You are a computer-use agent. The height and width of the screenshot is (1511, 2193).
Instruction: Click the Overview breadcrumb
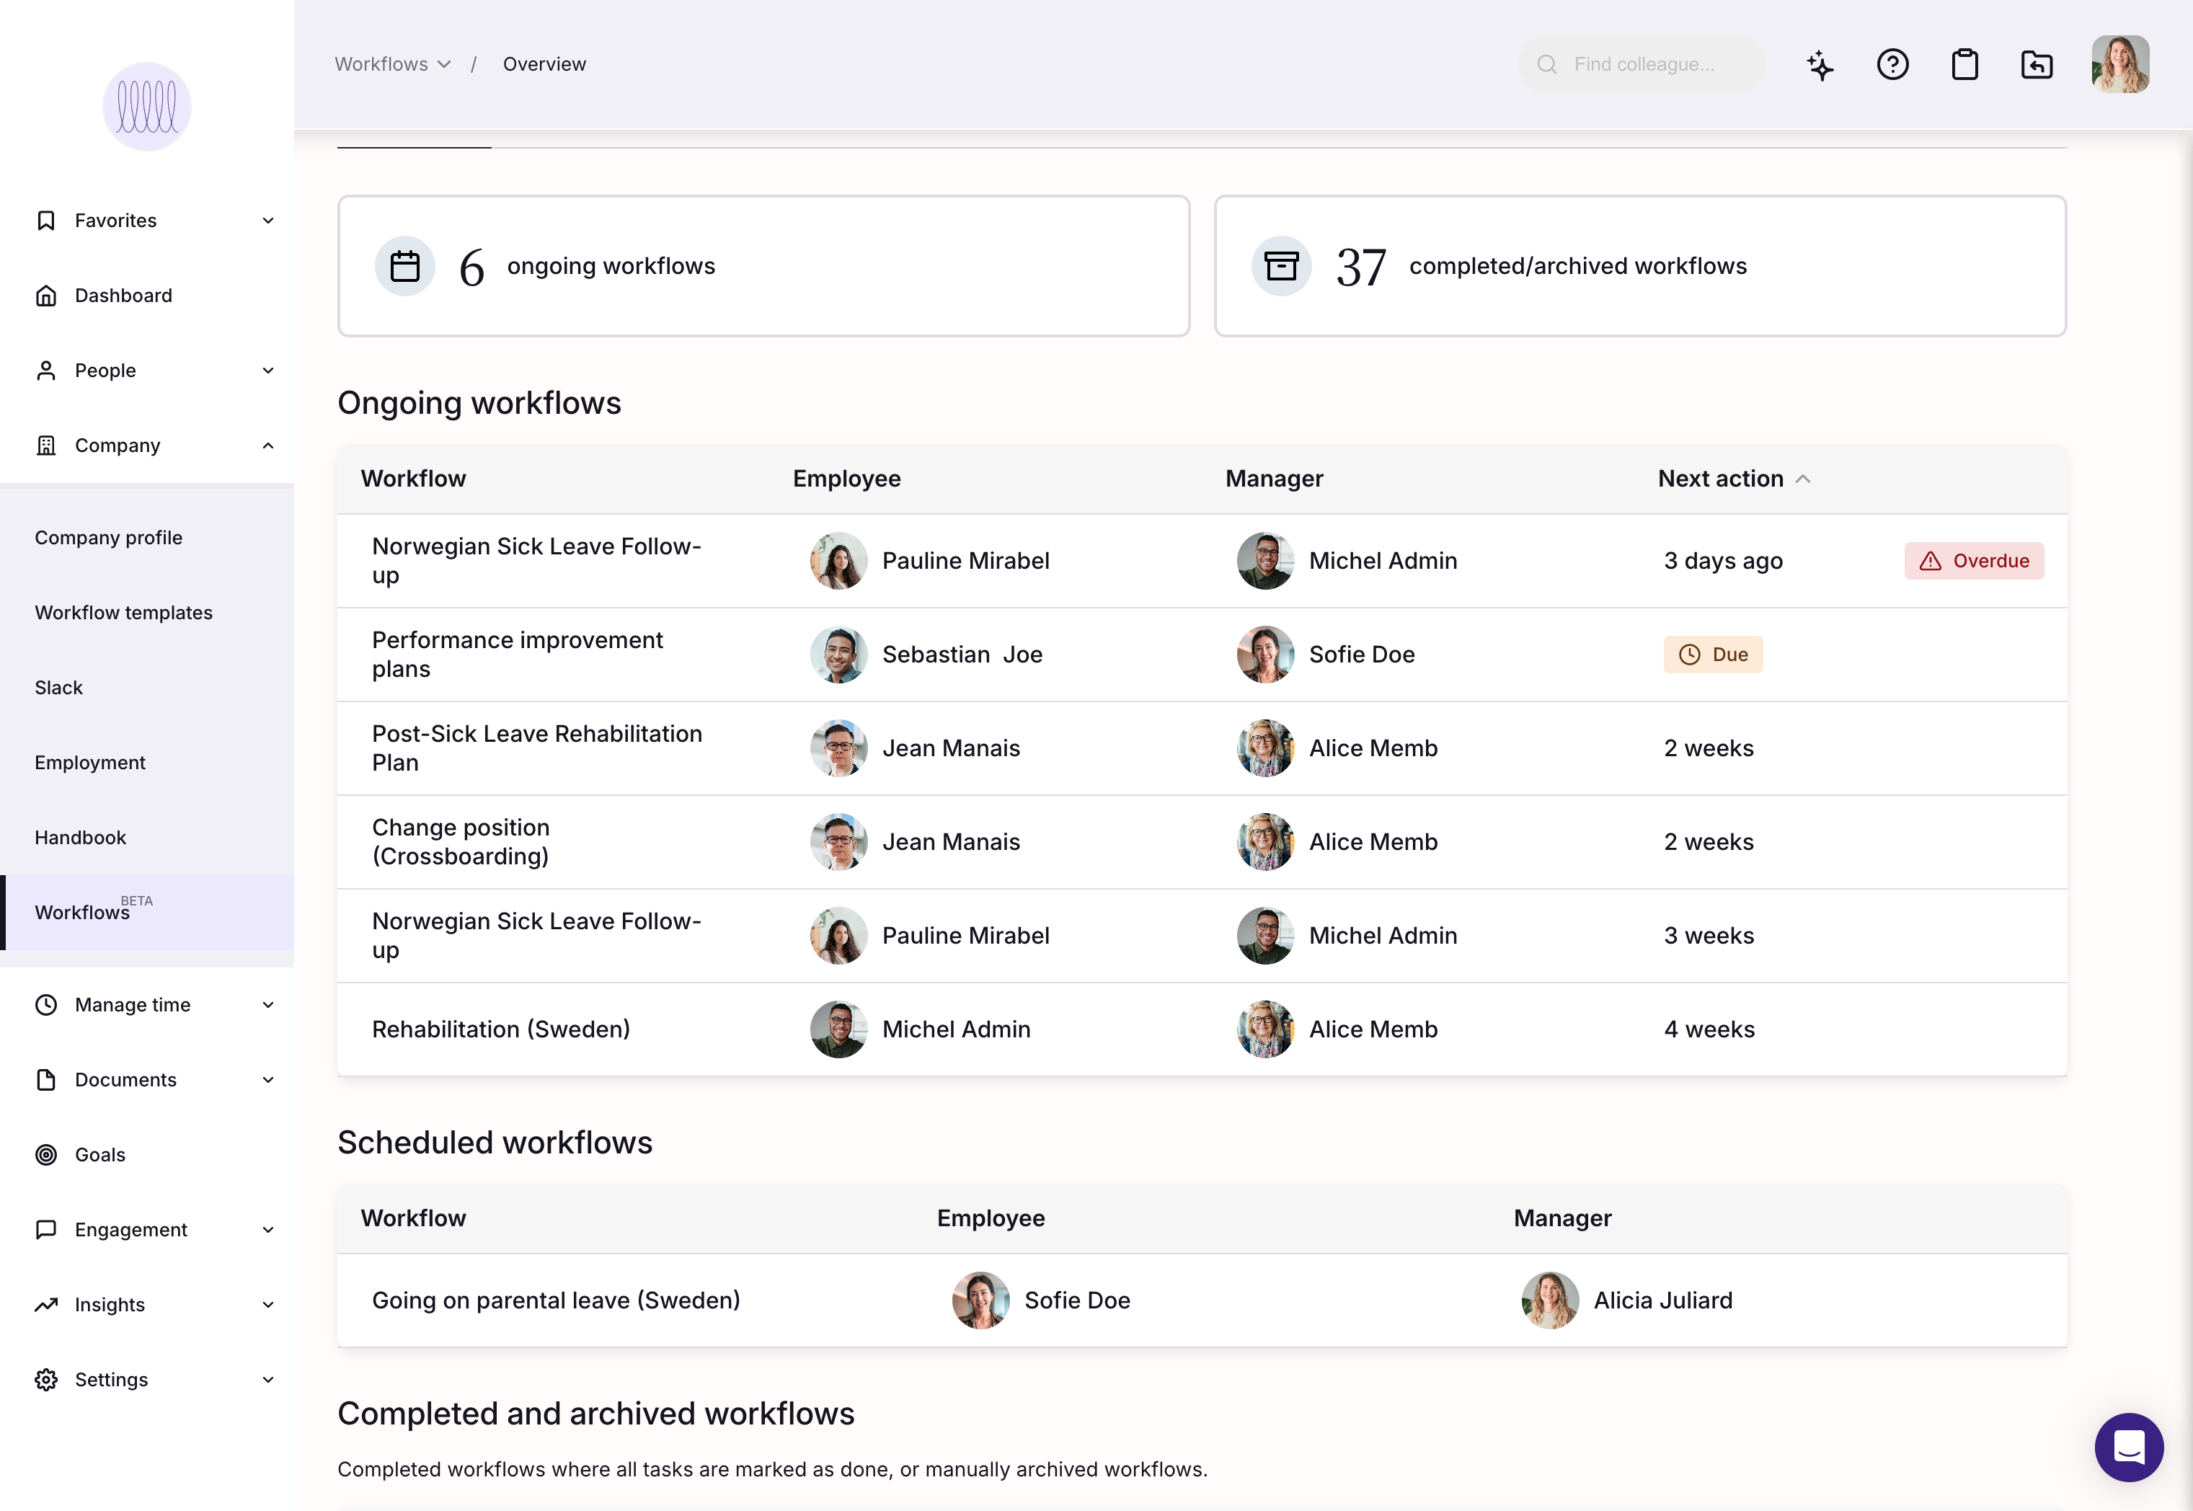[544, 64]
